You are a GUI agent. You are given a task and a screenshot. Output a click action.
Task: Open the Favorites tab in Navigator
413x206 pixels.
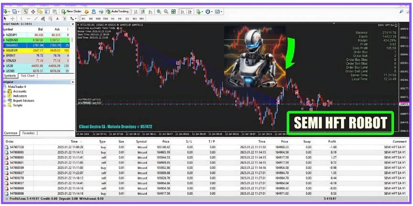coord(29,133)
